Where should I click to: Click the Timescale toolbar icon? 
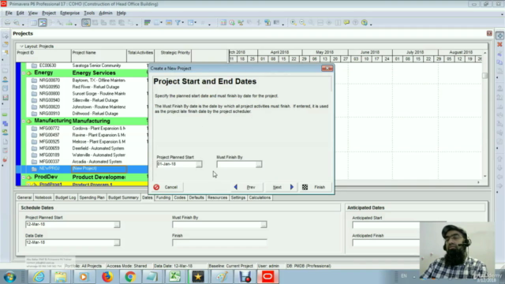[x=169, y=23]
